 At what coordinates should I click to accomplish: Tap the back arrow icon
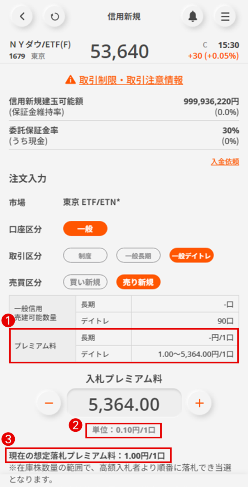[23, 16]
